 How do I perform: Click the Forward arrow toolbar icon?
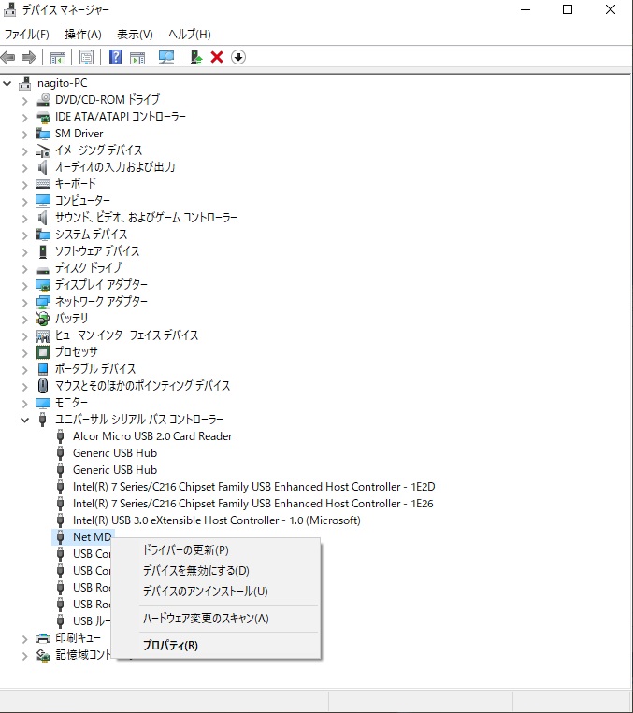[29, 57]
